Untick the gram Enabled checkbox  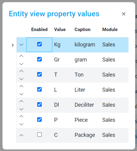click(39, 59)
